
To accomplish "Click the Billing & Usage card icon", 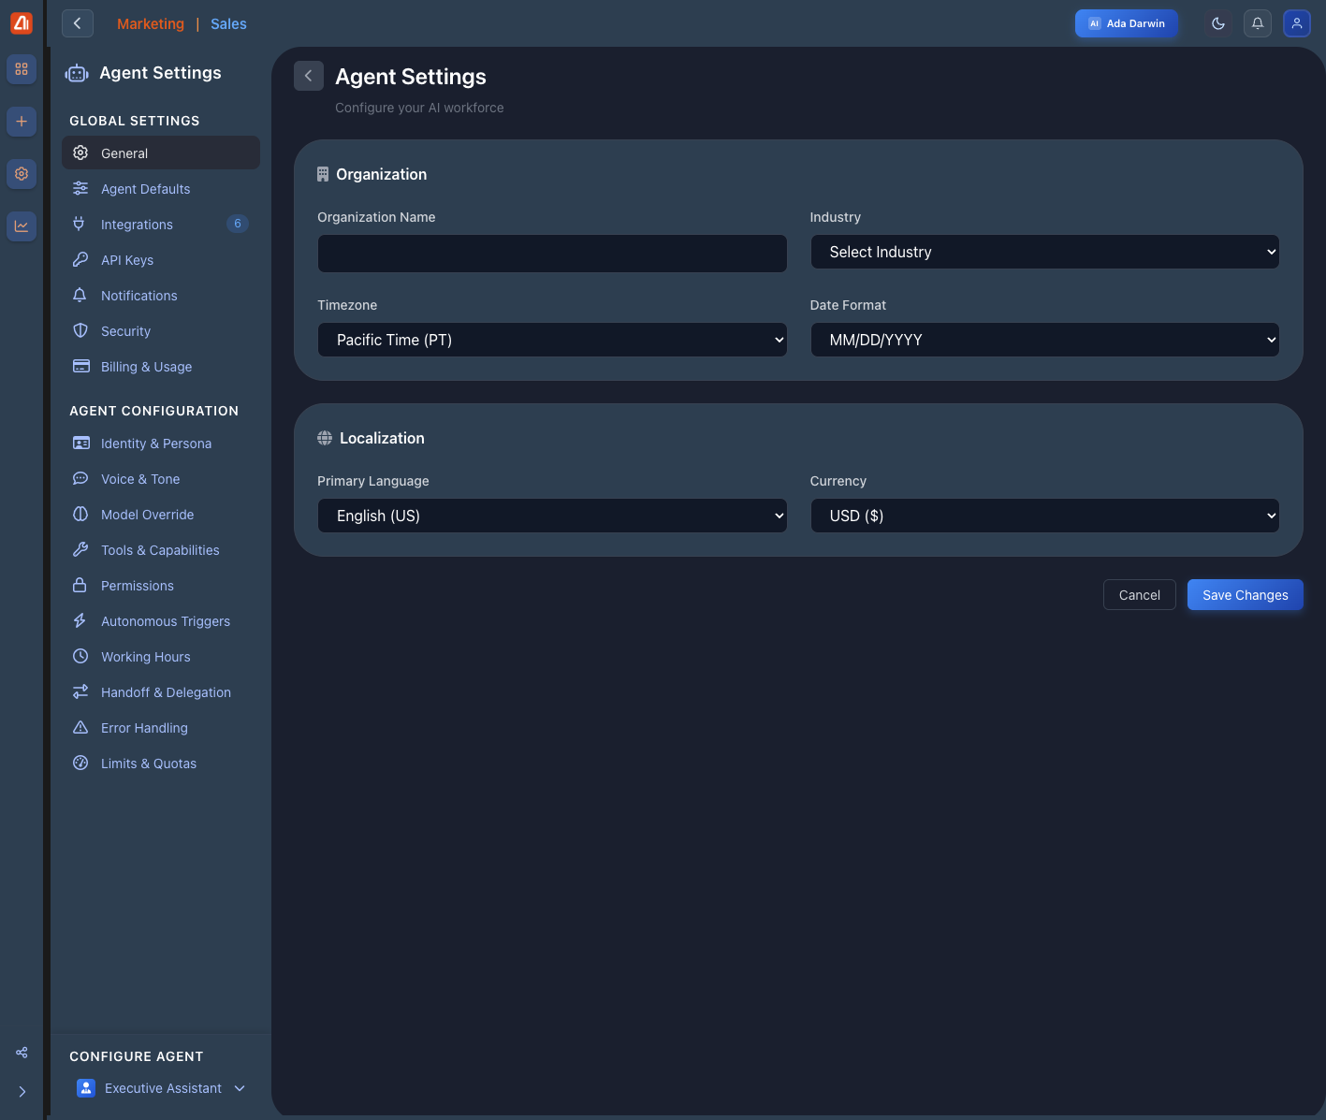I will pos(81,367).
